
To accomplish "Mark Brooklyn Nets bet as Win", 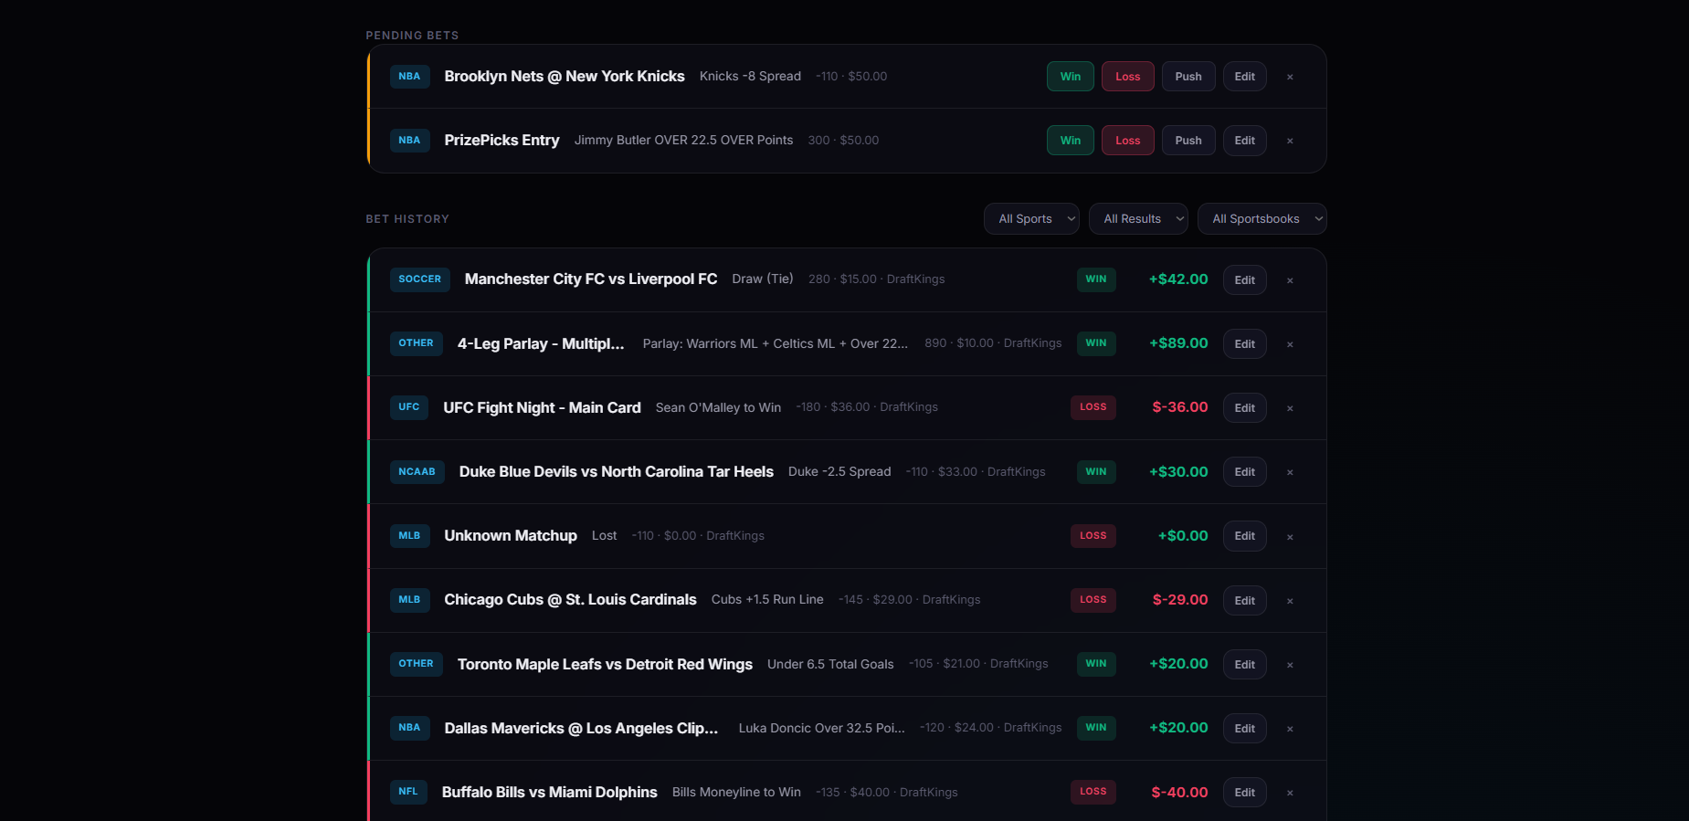I will pyautogui.click(x=1071, y=77).
